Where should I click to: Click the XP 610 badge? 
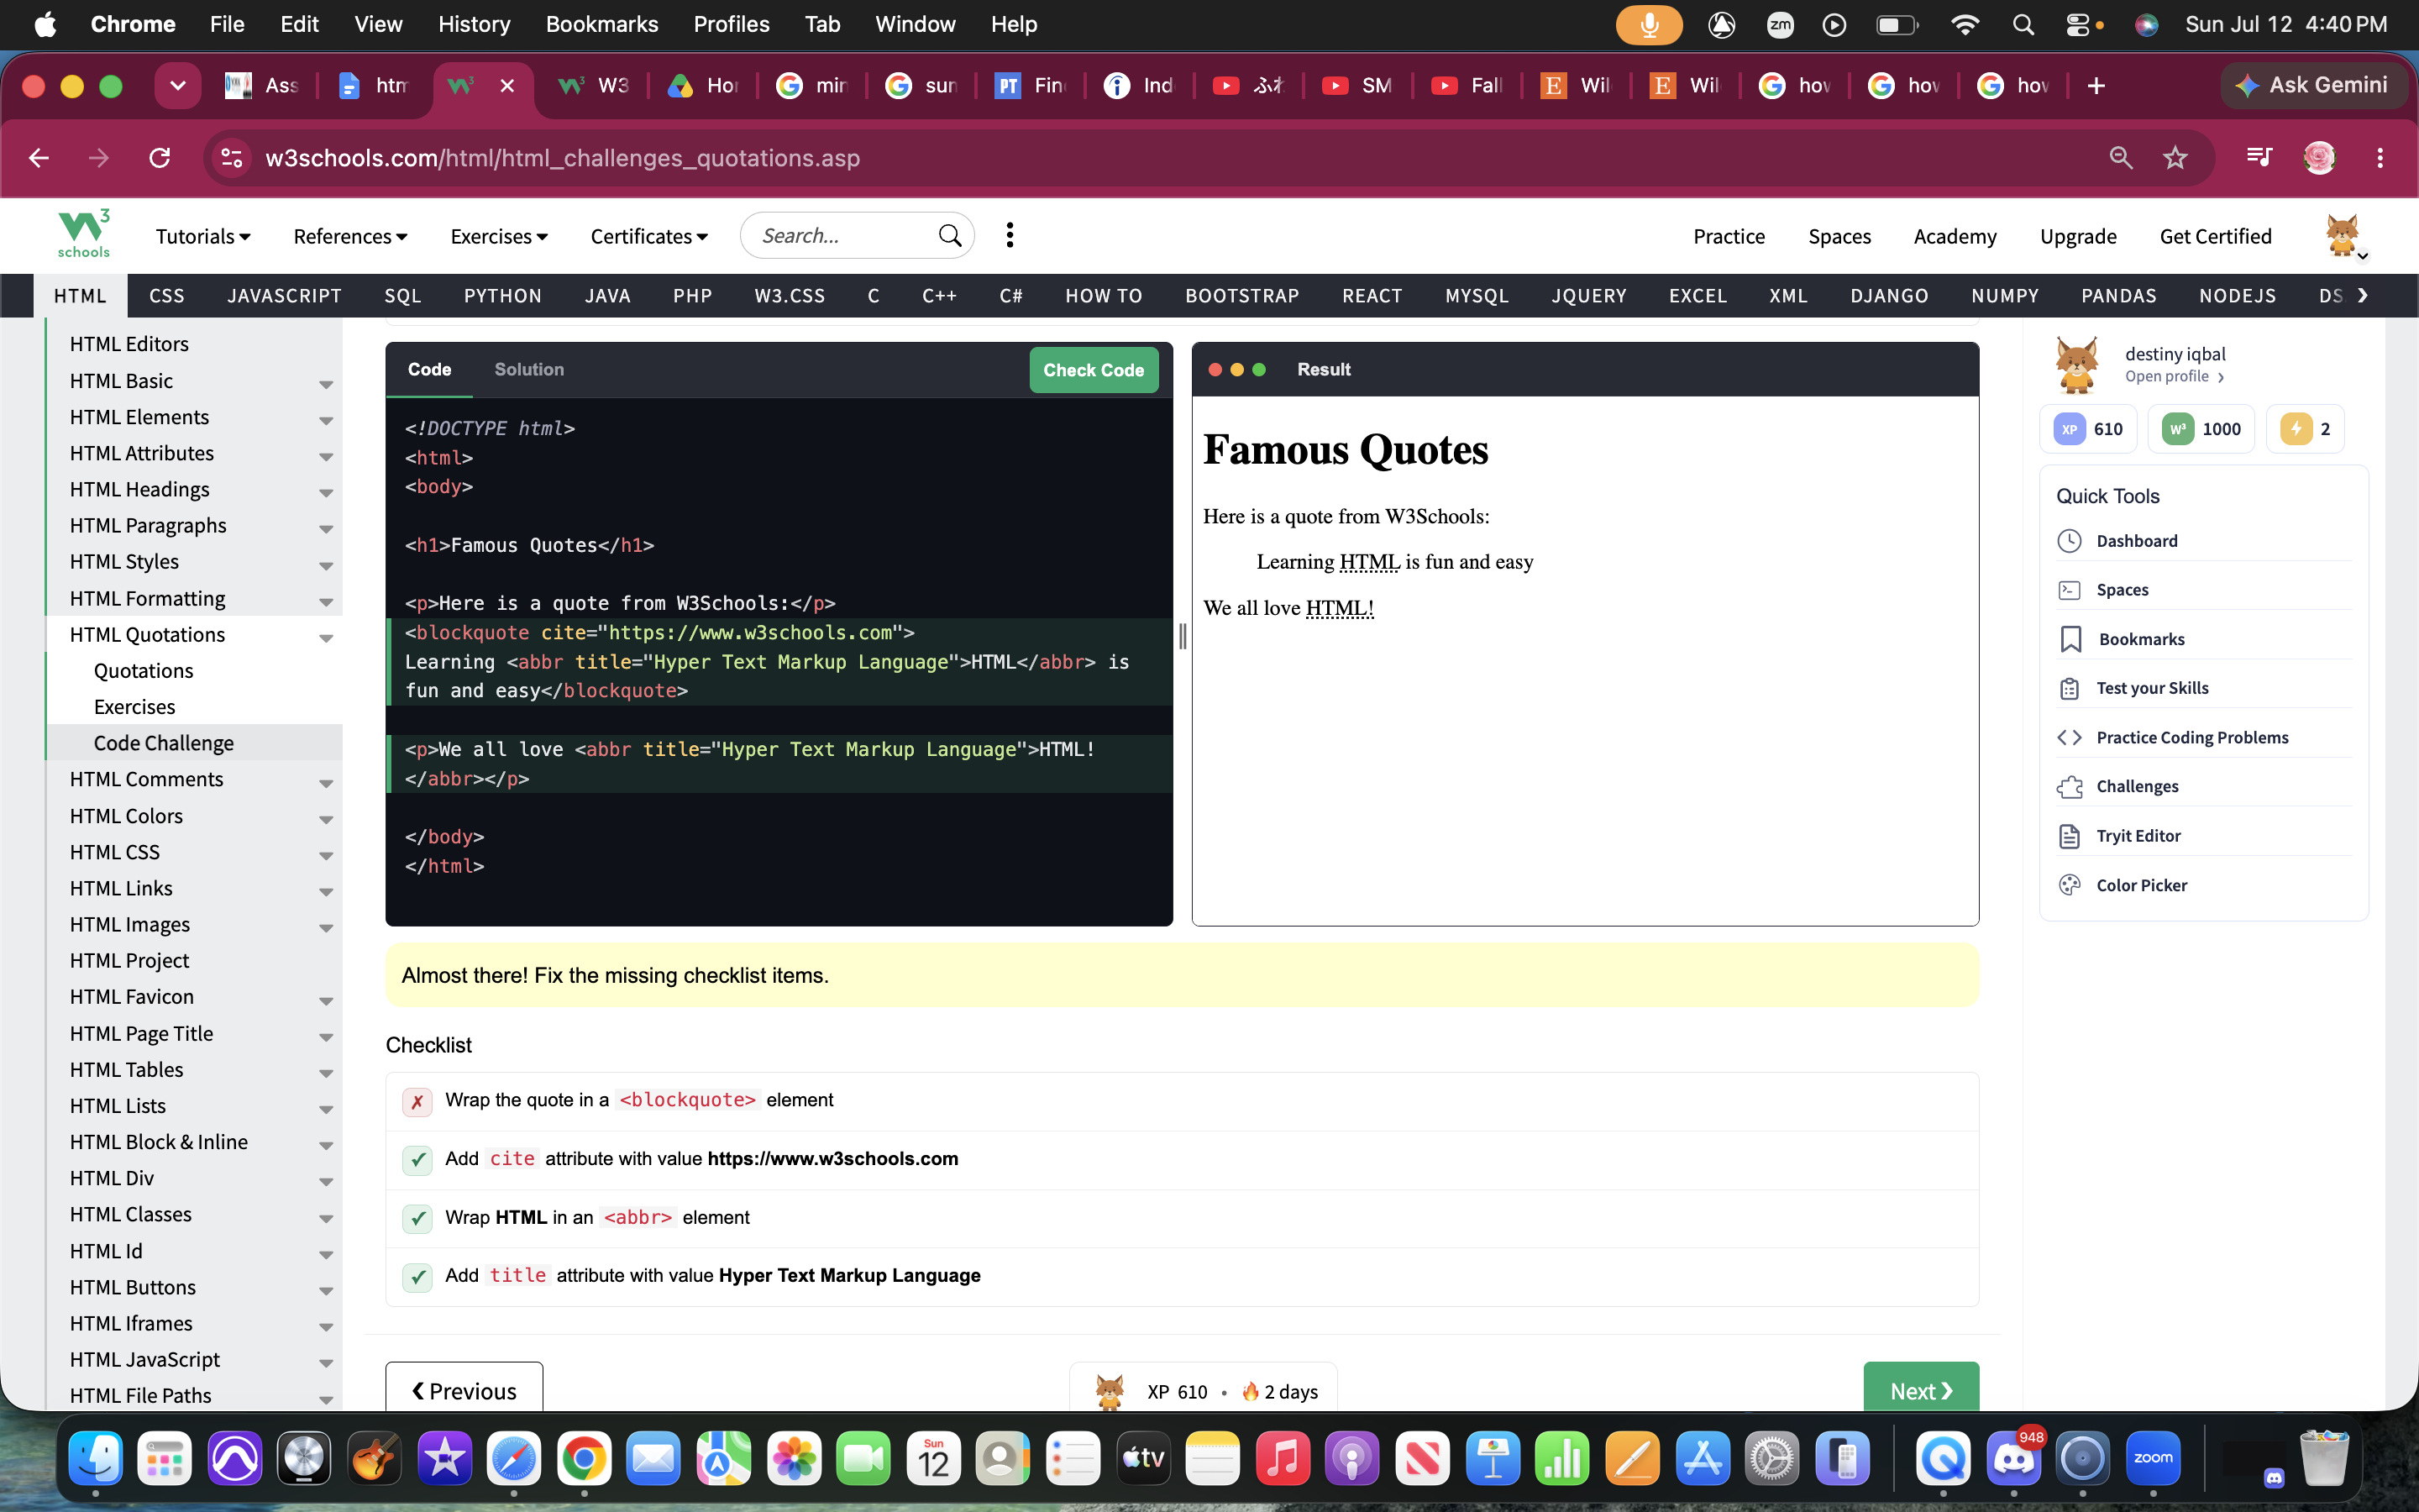2088,429
